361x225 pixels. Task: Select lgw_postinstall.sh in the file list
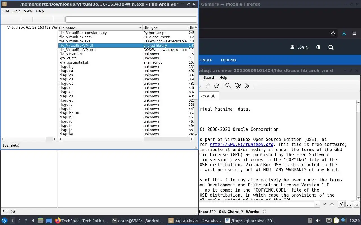(74, 62)
